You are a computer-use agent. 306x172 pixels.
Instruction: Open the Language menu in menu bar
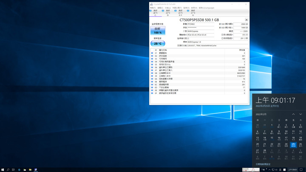tap(207, 8)
